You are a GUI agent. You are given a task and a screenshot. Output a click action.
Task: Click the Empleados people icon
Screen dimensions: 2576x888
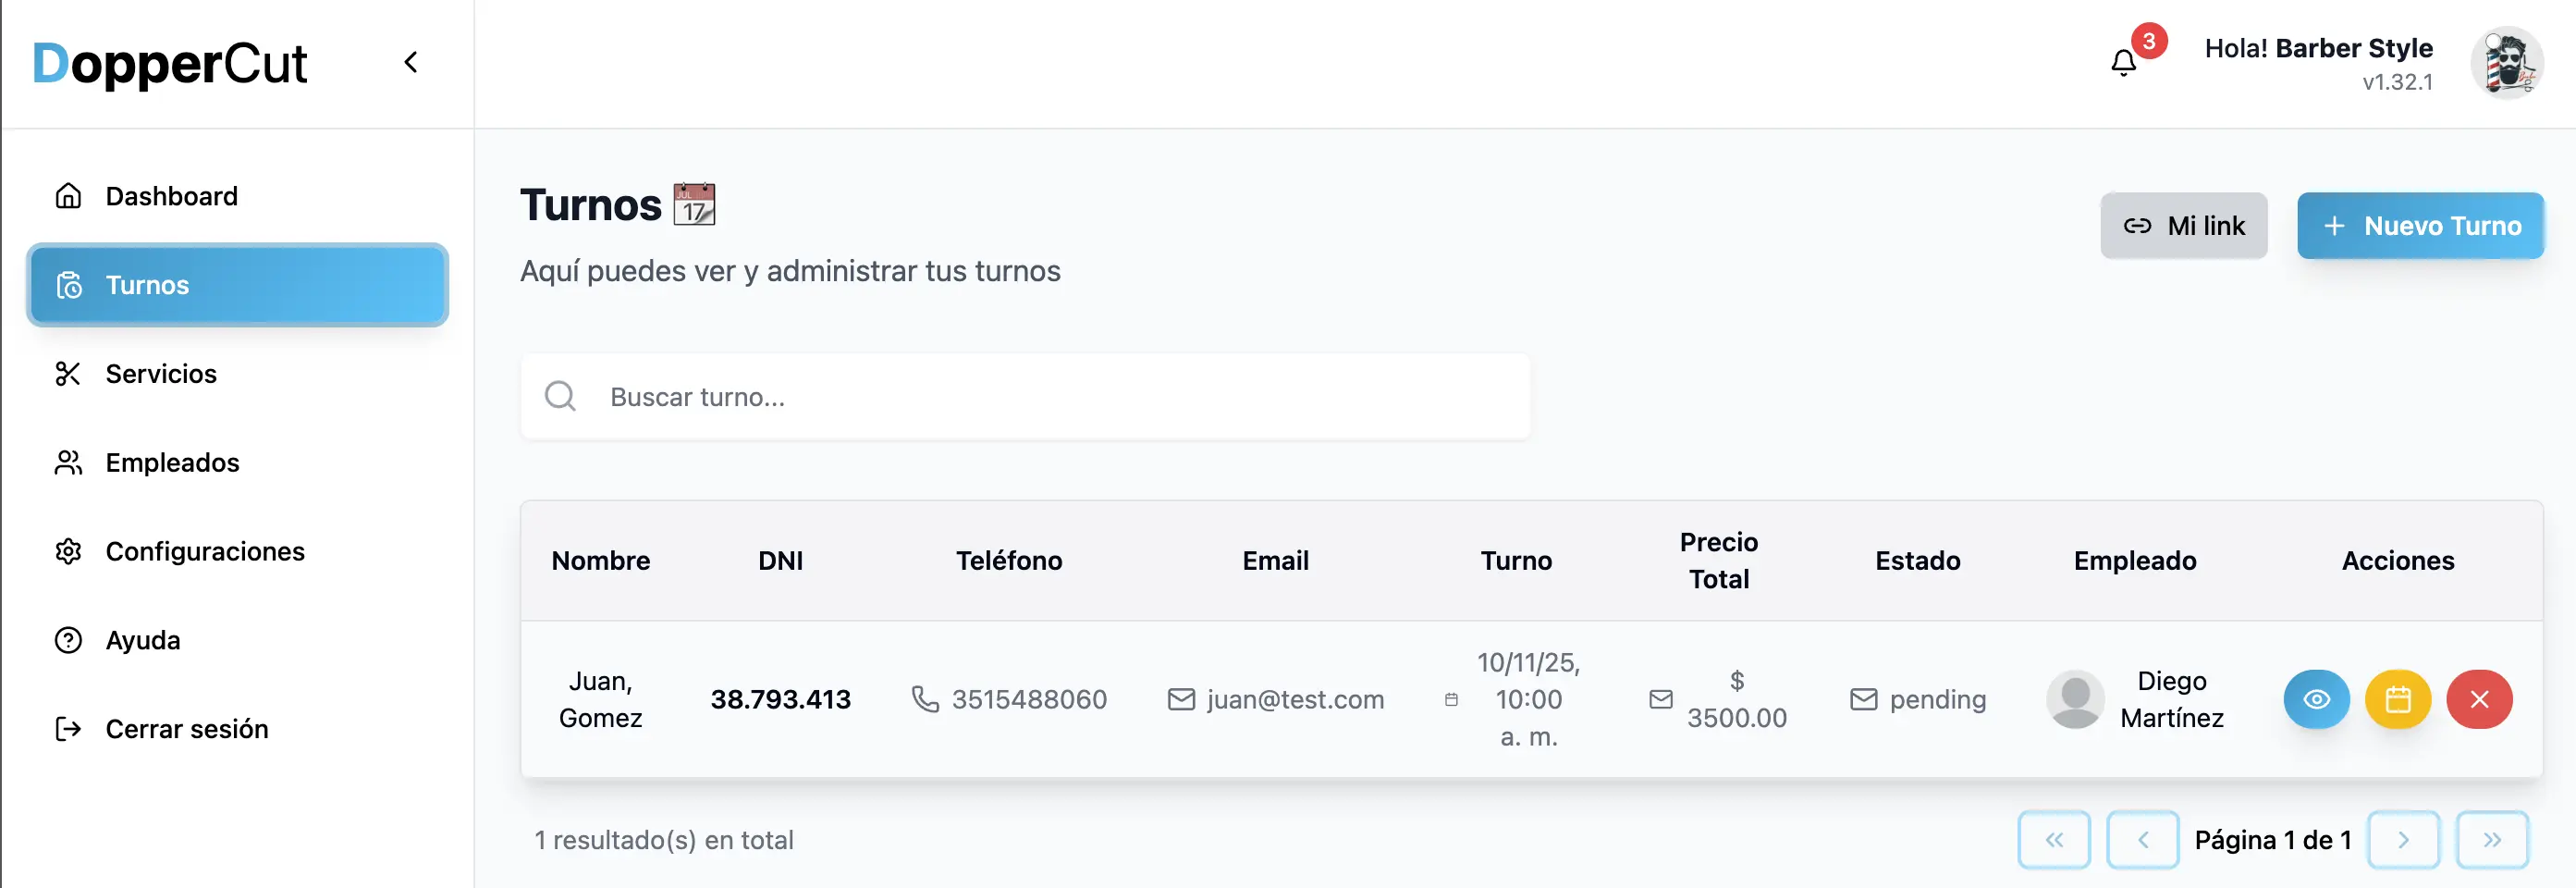click(x=67, y=462)
